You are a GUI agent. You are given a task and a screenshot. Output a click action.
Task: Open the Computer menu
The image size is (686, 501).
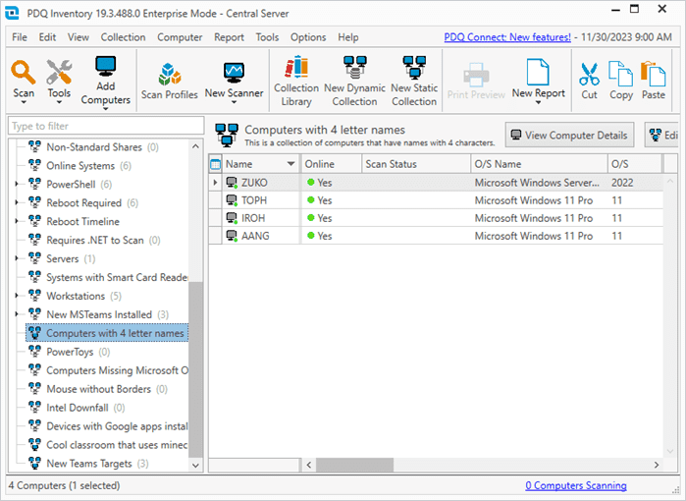tap(180, 37)
